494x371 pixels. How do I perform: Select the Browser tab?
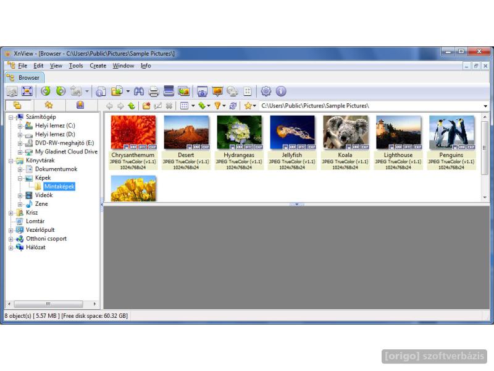24,78
